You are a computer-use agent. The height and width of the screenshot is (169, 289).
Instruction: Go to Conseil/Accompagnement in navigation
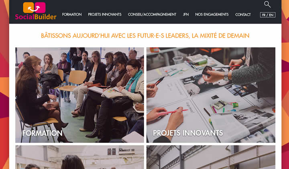tap(152, 14)
